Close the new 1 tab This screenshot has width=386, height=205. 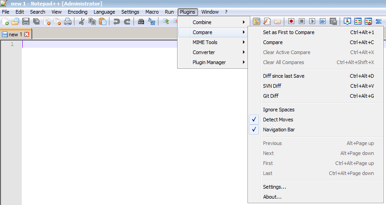coord(27,35)
